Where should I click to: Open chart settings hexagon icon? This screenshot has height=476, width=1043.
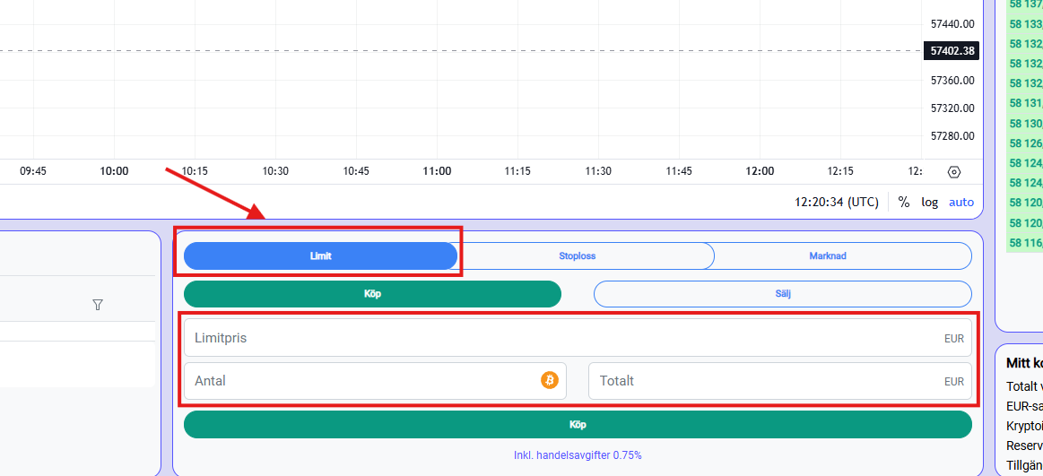[x=954, y=171]
